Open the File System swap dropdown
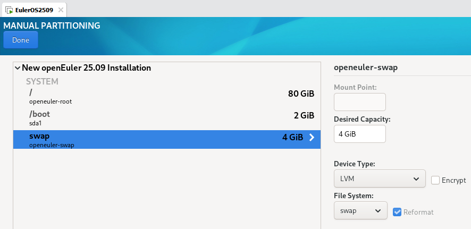Image resolution: width=471 pixels, height=229 pixels. [x=360, y=211]
